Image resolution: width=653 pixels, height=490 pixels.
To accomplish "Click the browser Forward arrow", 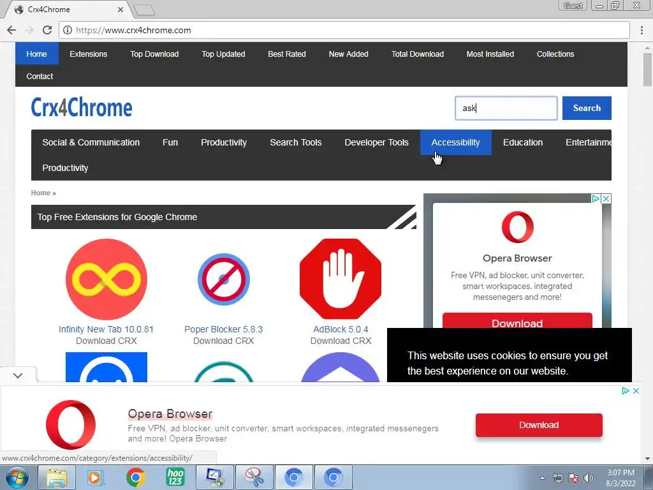I will click(x=29, y=30).
